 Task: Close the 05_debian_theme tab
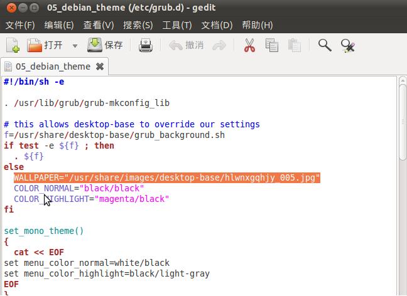[x=100, y=66]
